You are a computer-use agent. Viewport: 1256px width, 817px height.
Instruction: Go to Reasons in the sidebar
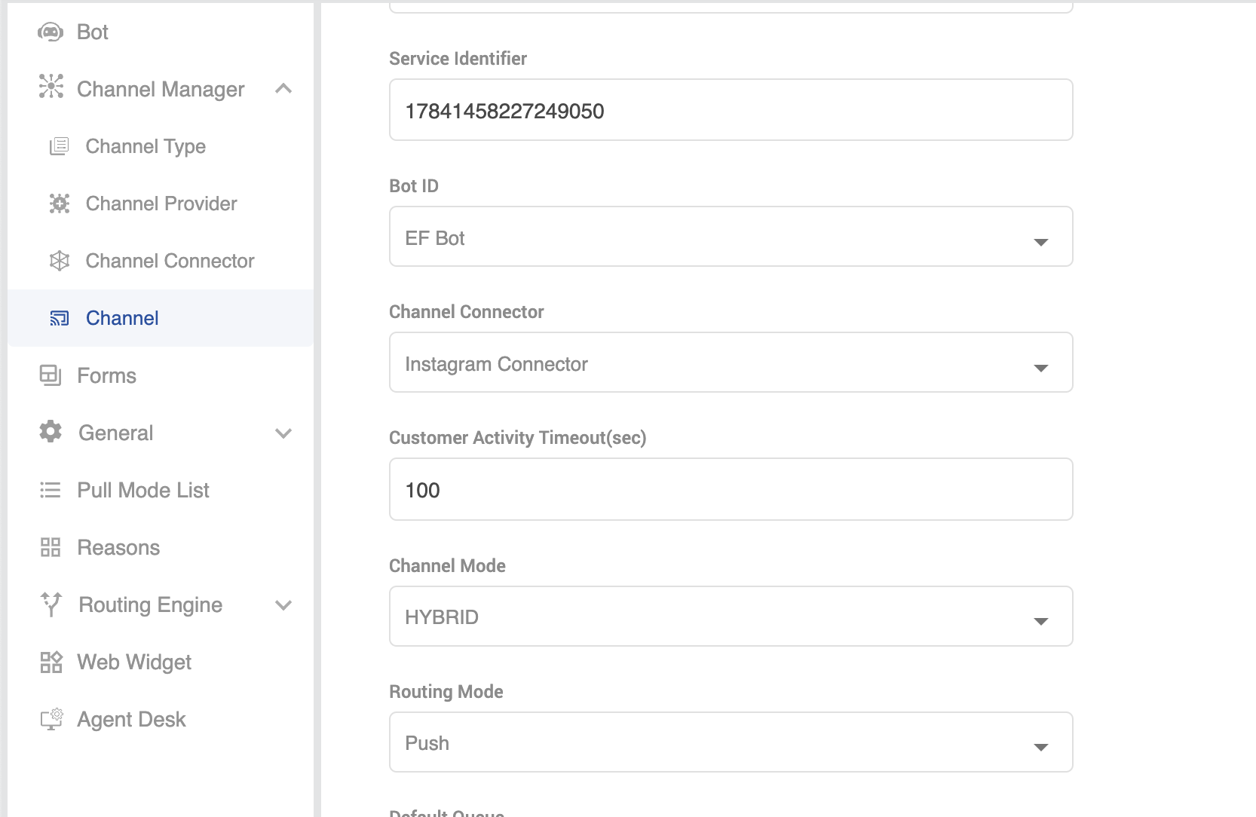coord(118,547)
